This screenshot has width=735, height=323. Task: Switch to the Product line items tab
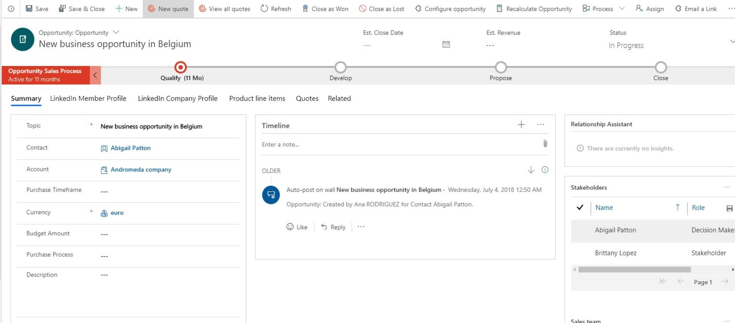point(257,98)
